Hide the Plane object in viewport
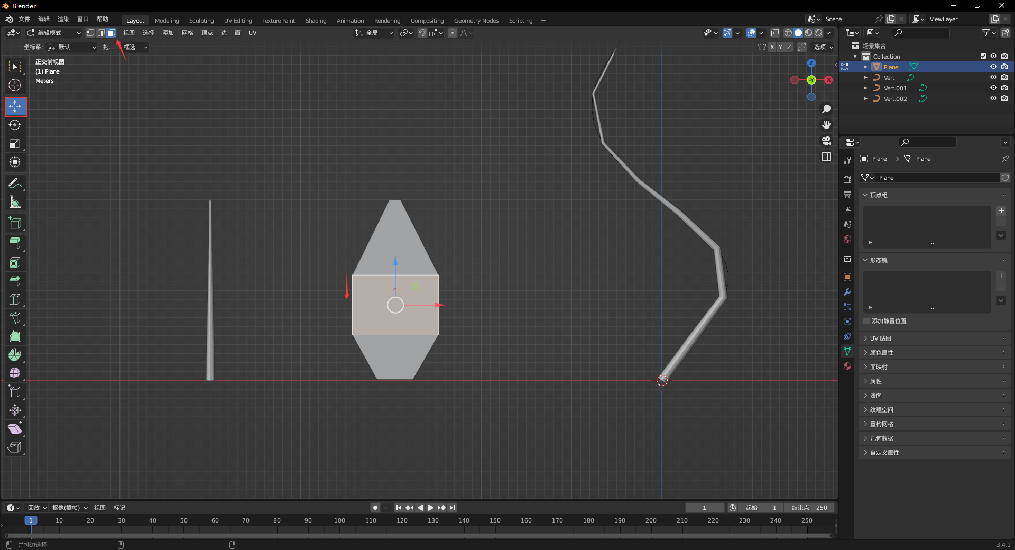This screenshot has height=550, width=1015. 993,67
